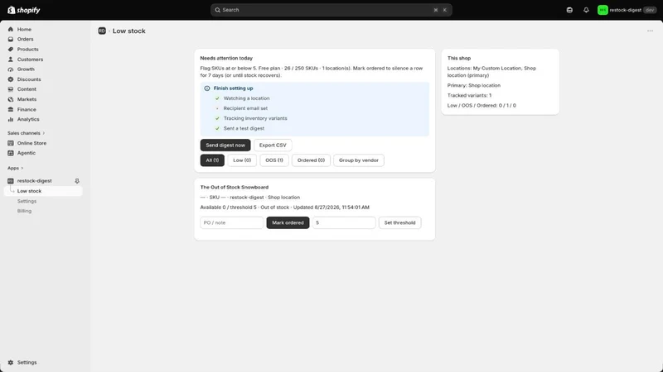The image size is (663, 372).
Task: Filter by Low (0) tab
Action: [x=242, y=160]
